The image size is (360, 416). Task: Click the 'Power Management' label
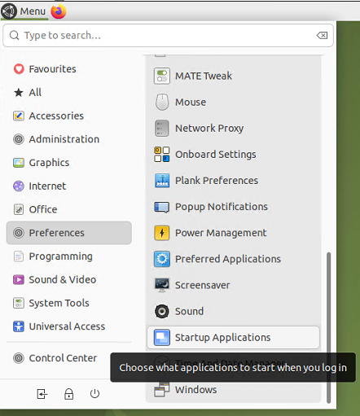(221, 233)
